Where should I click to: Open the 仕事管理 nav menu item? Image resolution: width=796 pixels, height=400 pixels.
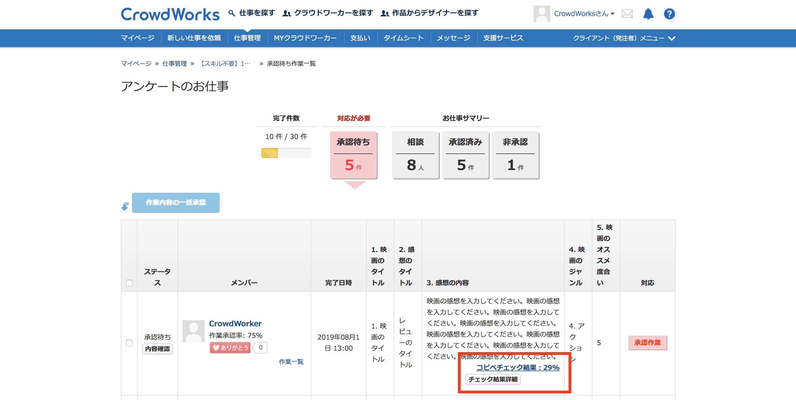click(x=247, y=38)
